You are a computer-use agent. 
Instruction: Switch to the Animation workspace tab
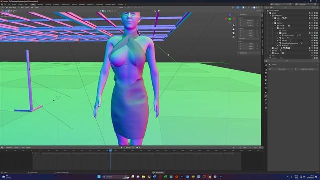82,4
